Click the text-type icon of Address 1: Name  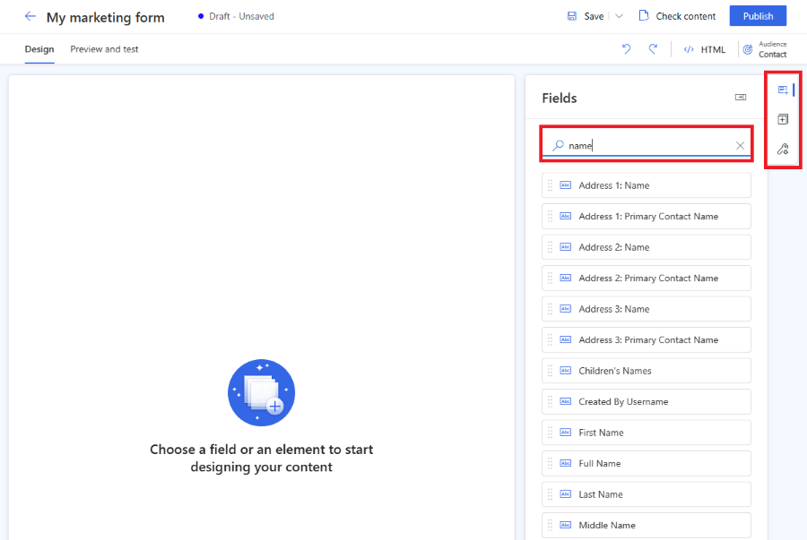(x=565, y=185)
